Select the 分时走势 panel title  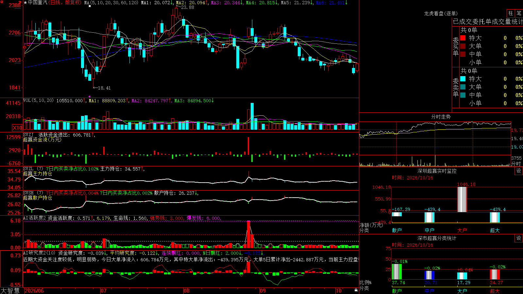[x=441, y=117]
